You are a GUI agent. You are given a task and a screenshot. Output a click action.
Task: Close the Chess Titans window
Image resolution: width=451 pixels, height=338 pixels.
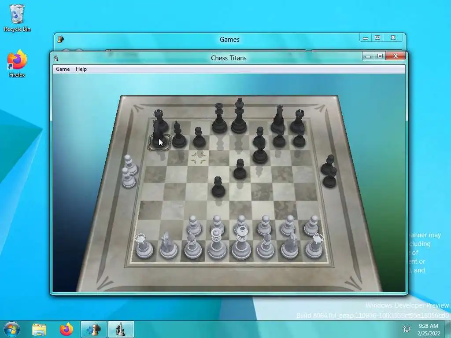click(x=396, y=56)
